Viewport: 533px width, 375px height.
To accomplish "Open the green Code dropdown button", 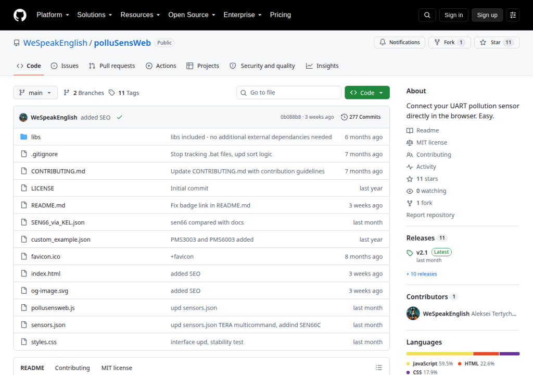I will tap(367, 93).
